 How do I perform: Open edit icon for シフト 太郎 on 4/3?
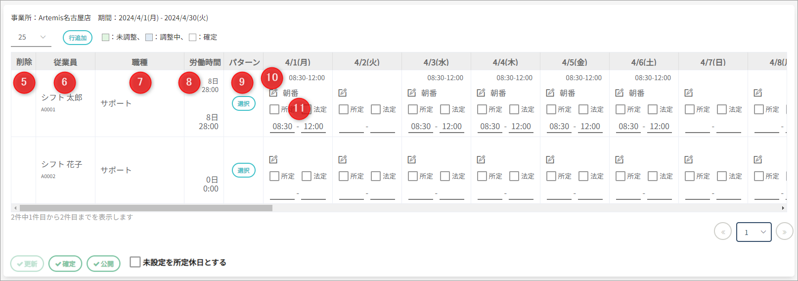coord(412,93)
